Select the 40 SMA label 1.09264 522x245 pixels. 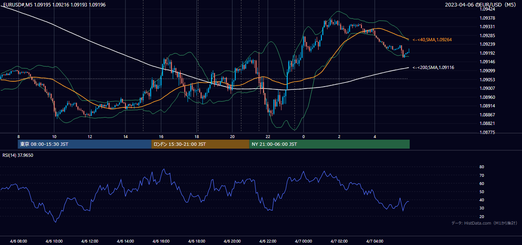[x=432, y=40]
